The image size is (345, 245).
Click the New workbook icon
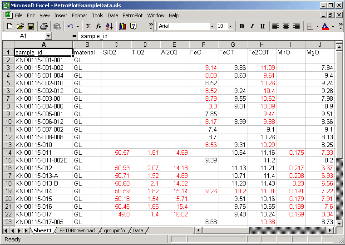[x=10, y=26]
